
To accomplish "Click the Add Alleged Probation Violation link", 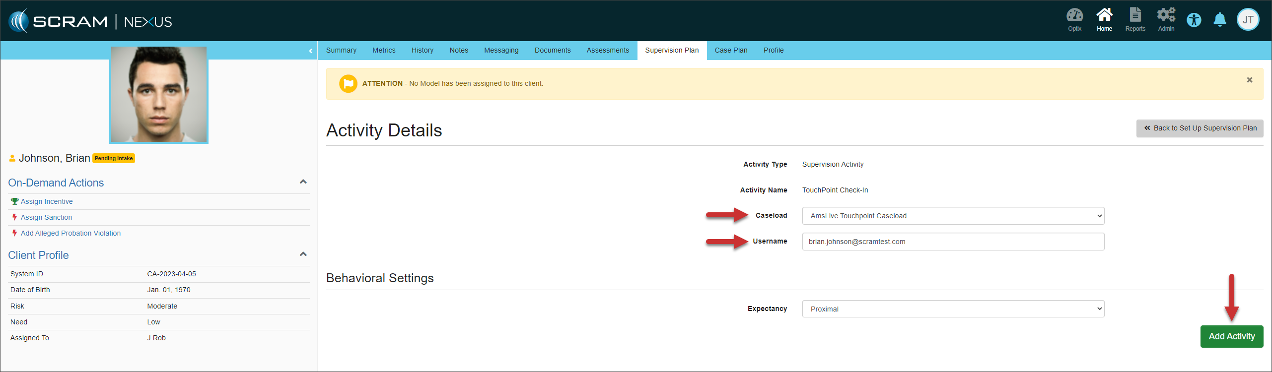I will [71, 233].
